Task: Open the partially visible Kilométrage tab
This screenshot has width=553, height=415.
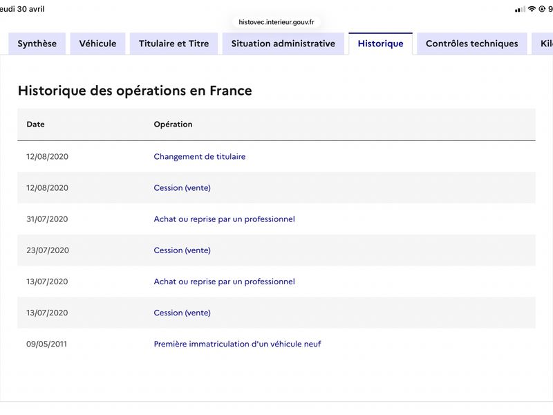Action: (543, 44)
